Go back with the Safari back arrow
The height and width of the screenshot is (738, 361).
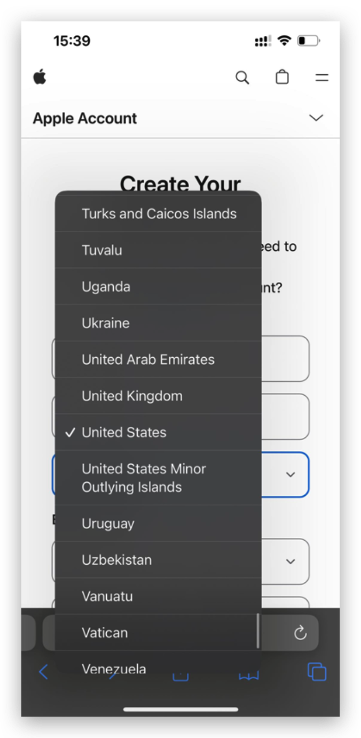(44, 672)
